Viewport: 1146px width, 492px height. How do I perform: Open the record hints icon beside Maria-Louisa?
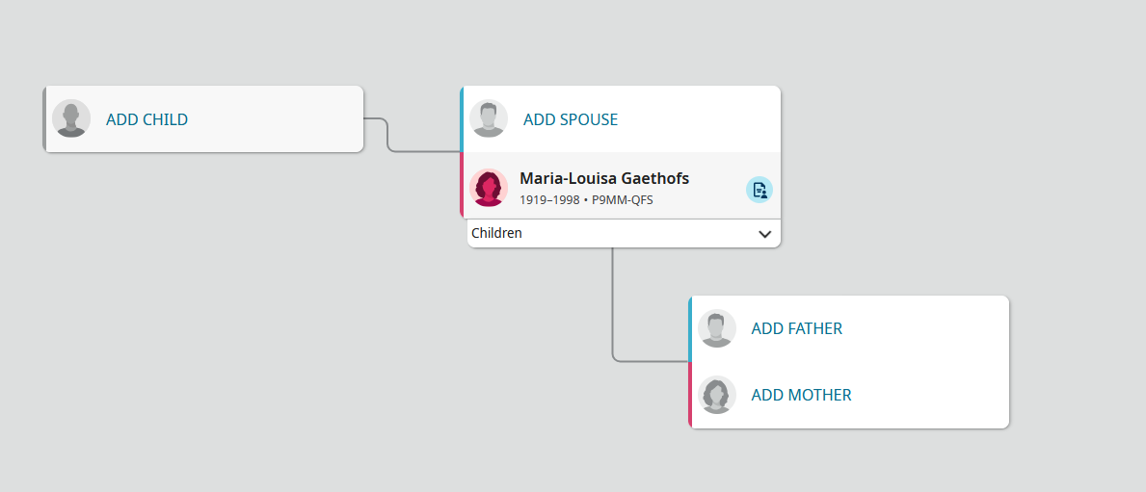pos(760,190)
